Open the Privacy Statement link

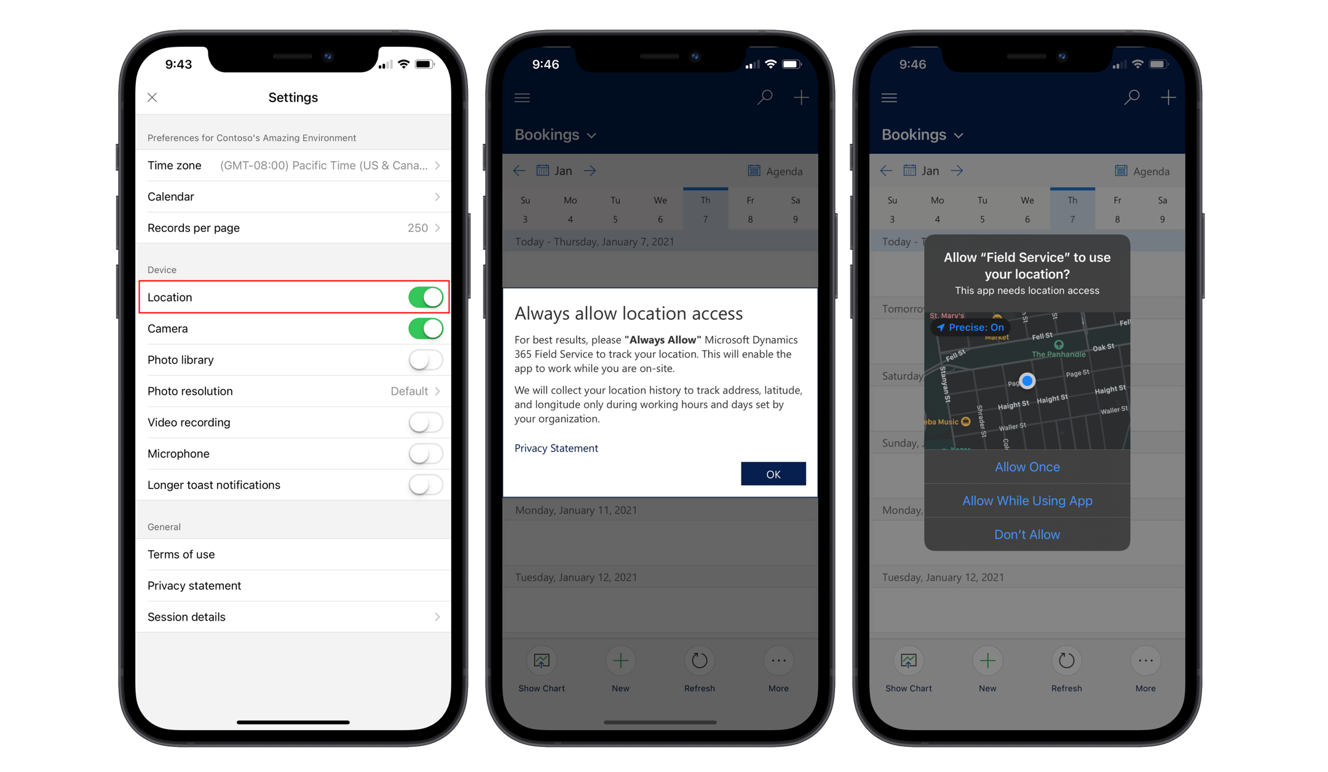[x=556, y=448]
